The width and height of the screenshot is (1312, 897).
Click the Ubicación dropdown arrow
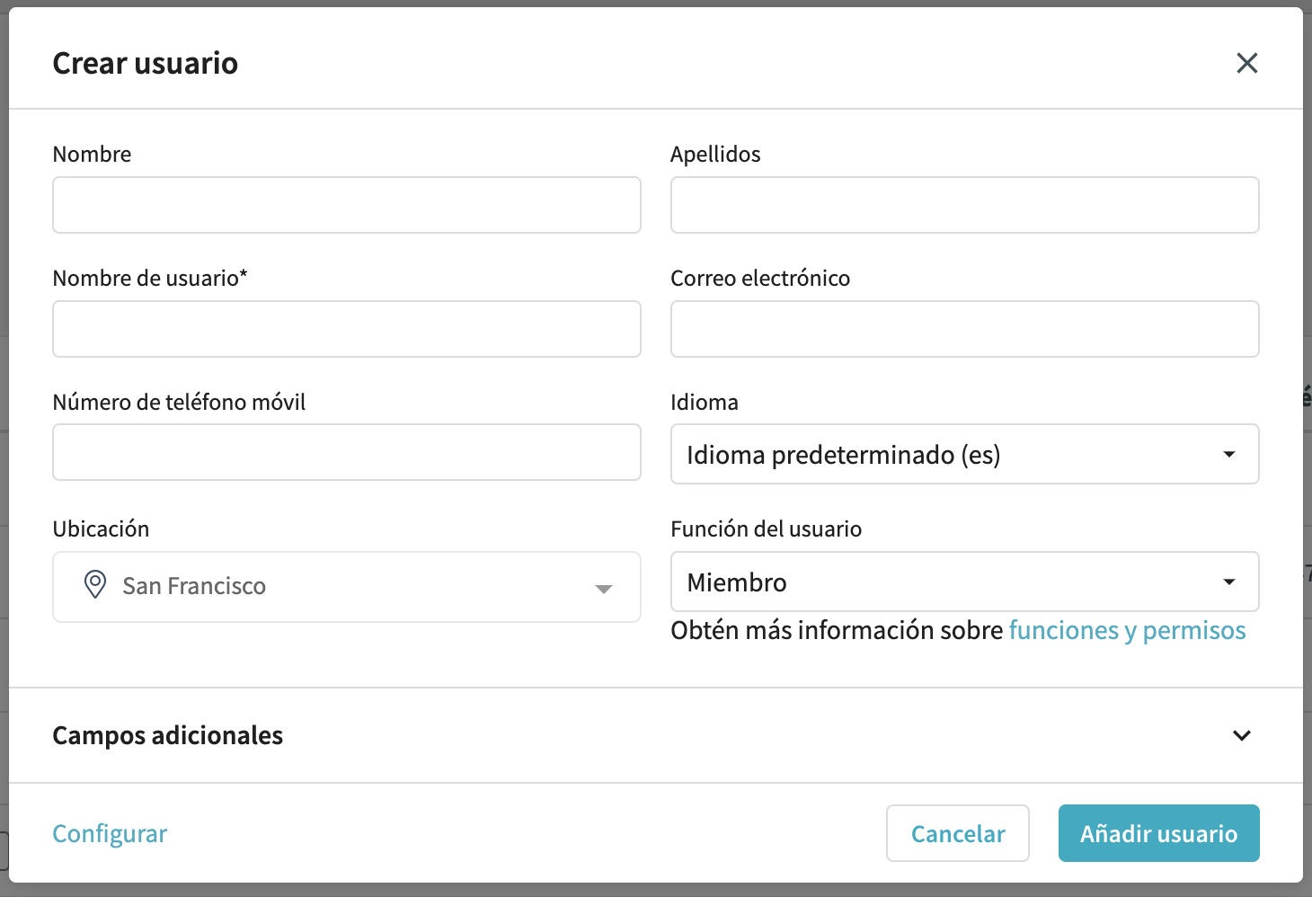(604, 589)
